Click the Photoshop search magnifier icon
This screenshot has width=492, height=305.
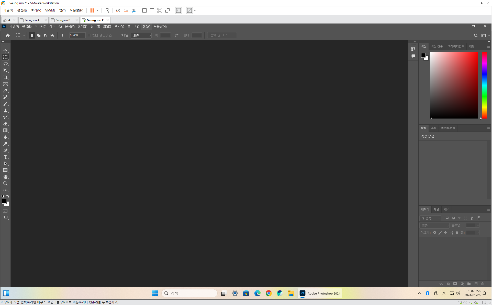[476, 36]
